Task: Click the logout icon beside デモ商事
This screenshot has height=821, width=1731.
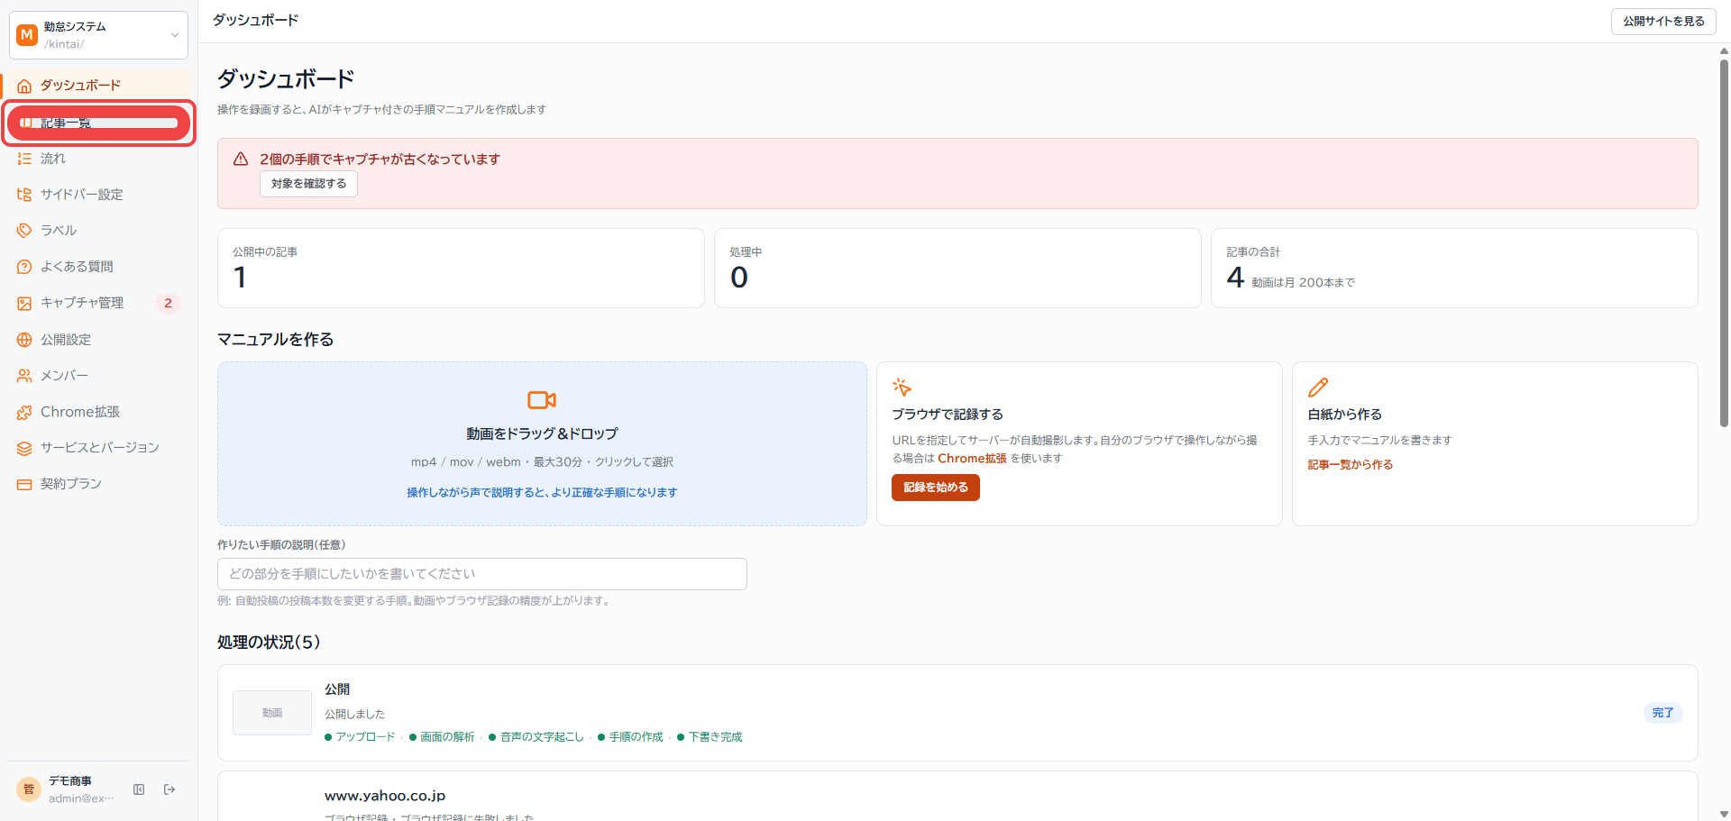Action: click(169, 789)
